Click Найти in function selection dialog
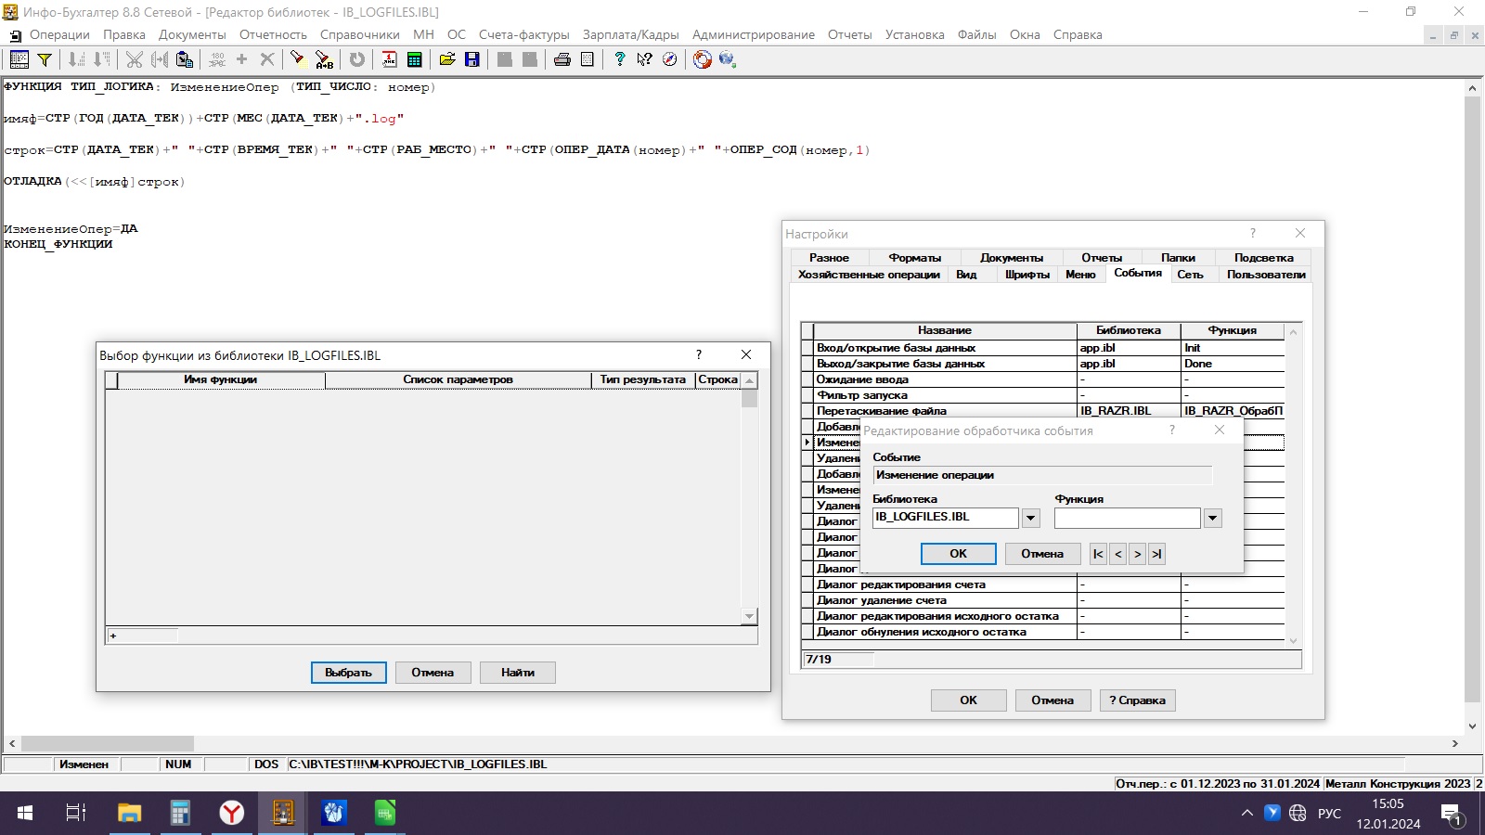This screenshot has height=835, width=1485. coord(517,673)
